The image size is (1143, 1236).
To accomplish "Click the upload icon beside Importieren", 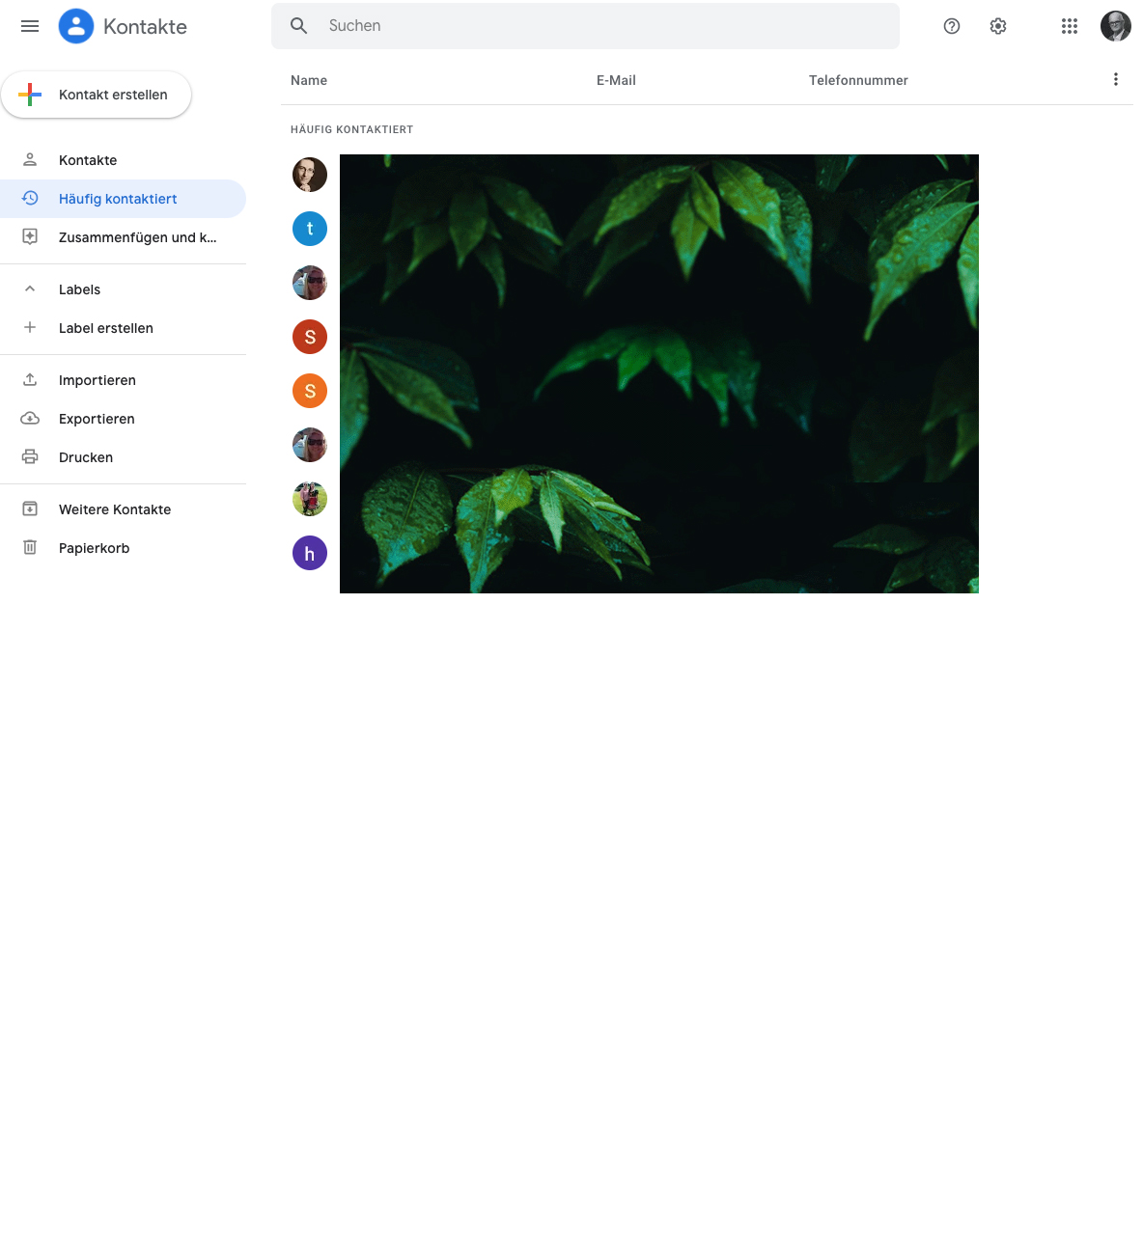I will click(x=30, y=379).
